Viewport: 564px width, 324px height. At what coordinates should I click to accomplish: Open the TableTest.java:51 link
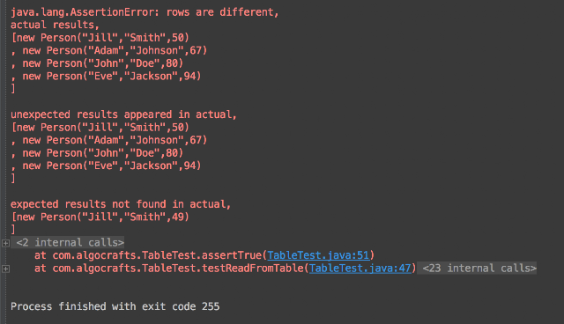[x=318, y=255]
